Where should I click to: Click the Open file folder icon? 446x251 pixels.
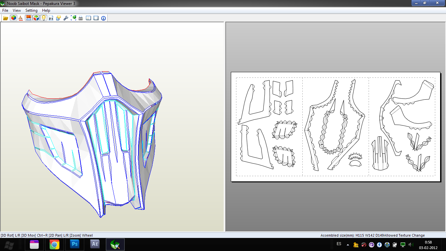[6, 18]
